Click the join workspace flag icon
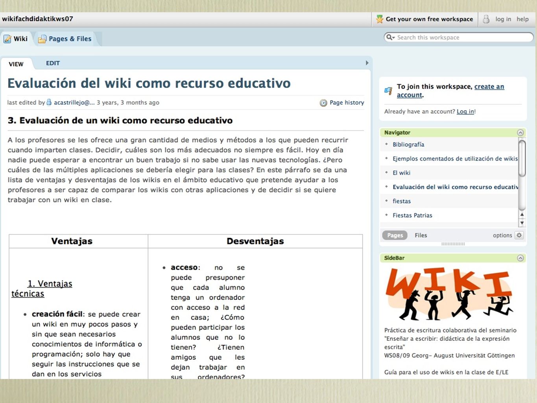The width and height of the screenshot is (537, 403). click(388, 91)
